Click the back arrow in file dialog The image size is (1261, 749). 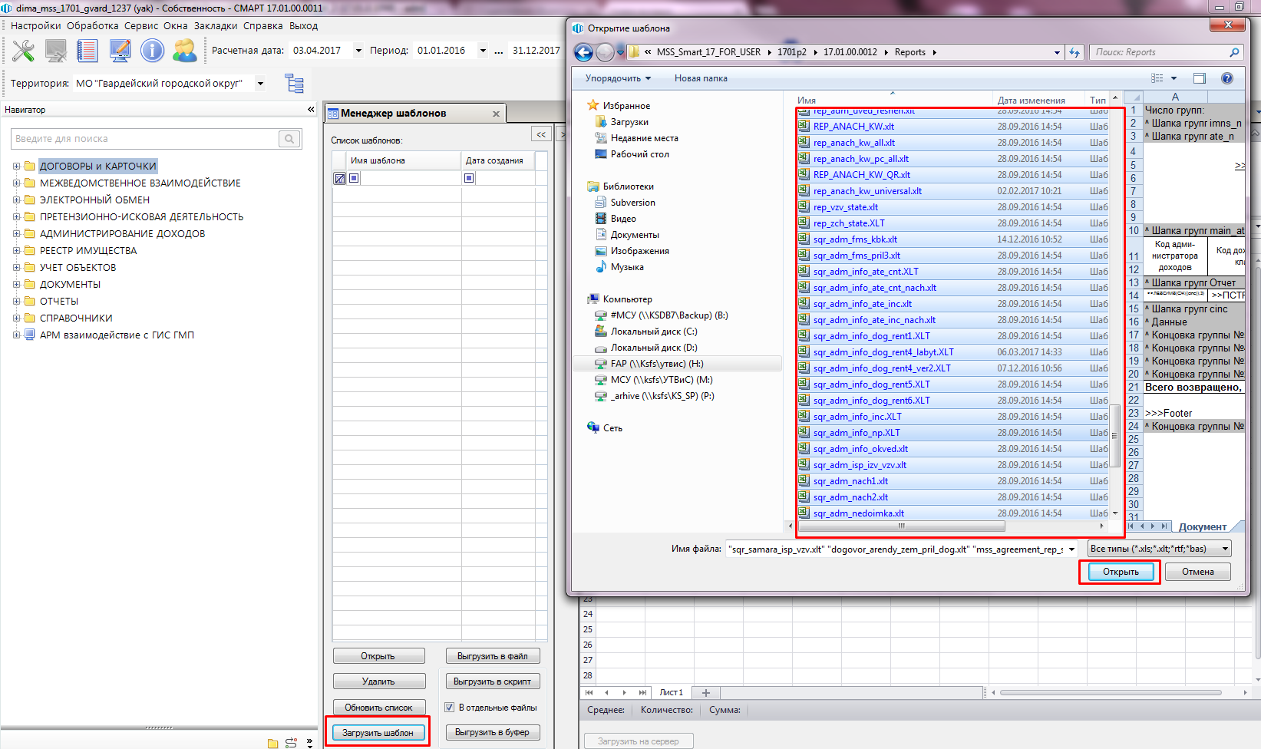(583, 52)
